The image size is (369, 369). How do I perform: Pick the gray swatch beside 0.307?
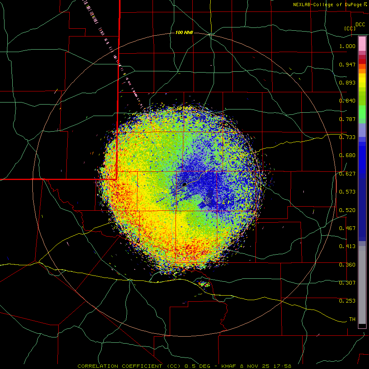(362, 285)
